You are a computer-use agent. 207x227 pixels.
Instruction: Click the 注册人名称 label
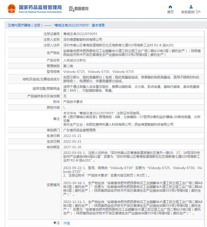pyautogui.click(x=52, y=40)
